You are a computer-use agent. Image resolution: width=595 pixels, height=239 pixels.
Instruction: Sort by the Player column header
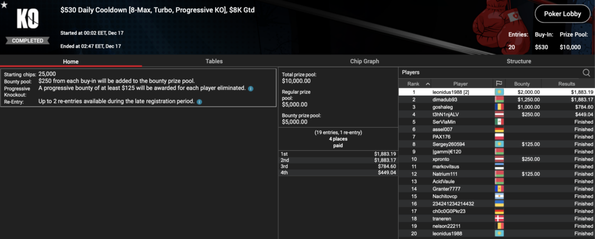point(460,84)
